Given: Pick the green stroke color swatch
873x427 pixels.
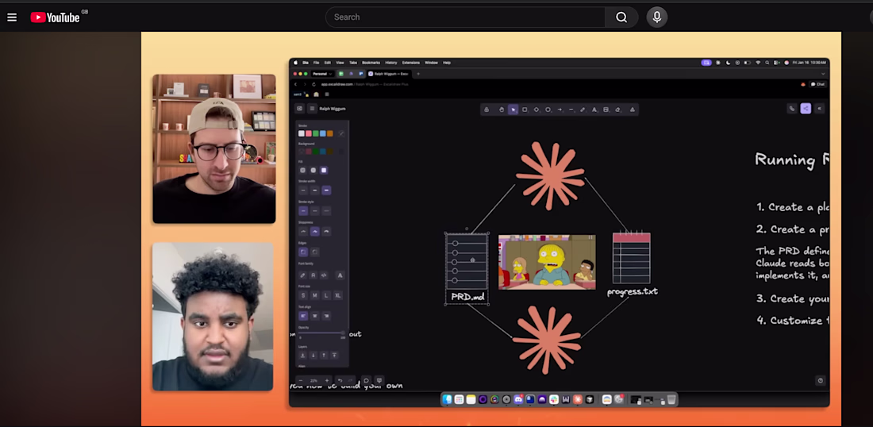Looking at the screenshot, I should [316, 133].
